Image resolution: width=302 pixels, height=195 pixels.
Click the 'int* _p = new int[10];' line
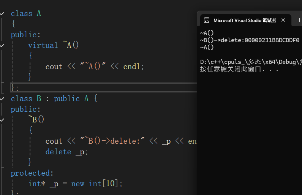pos(75,184)
